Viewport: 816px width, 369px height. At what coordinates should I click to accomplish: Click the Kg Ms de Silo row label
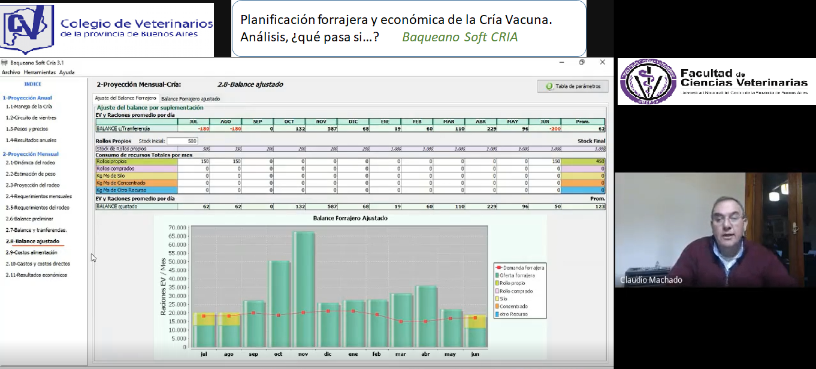(x=137, y=176)
